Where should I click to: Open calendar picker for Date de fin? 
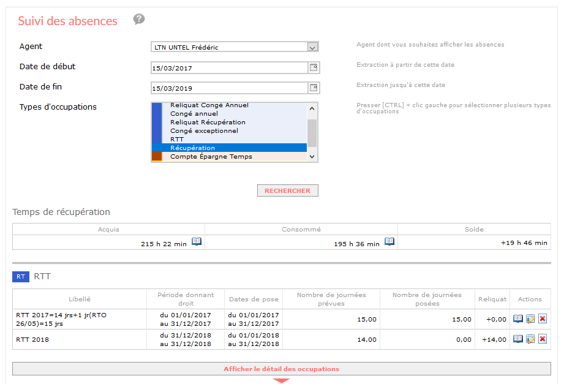pos(314,88)
